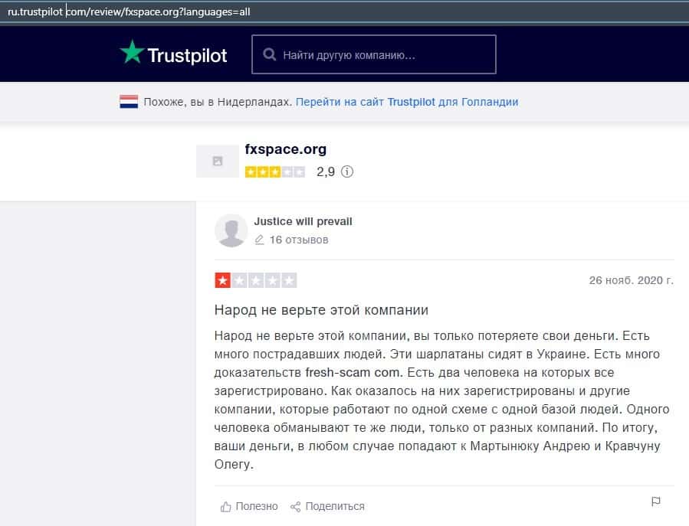Click the info icon beside 2,9 rating
Image resolution: width=689 pixels, height=526 pixels.
pyautogui.click(x=347, y=172)
